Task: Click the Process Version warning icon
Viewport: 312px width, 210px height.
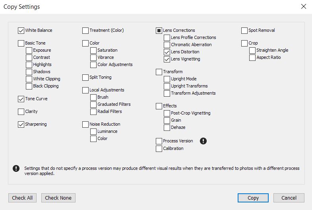Action: pos(203,141)
